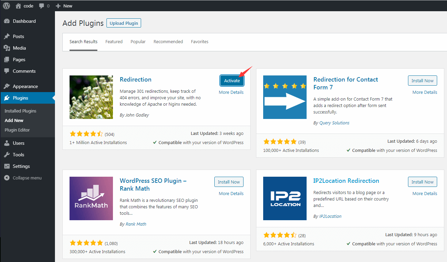The width and height of the screenshot is (447, 262).
Task: Select the Posts pushpin icon
Action: tap(7, 36)
